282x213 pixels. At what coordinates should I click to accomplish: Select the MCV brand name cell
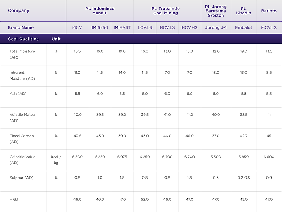click(77, 27)
